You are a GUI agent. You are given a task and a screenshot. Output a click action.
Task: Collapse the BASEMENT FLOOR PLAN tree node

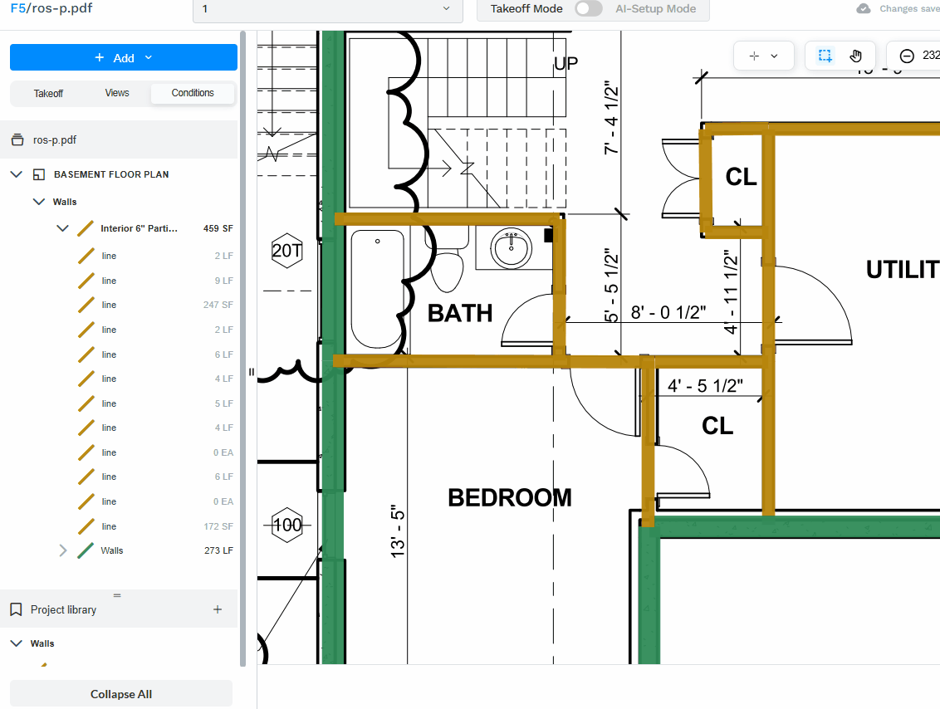click(16, 174)
